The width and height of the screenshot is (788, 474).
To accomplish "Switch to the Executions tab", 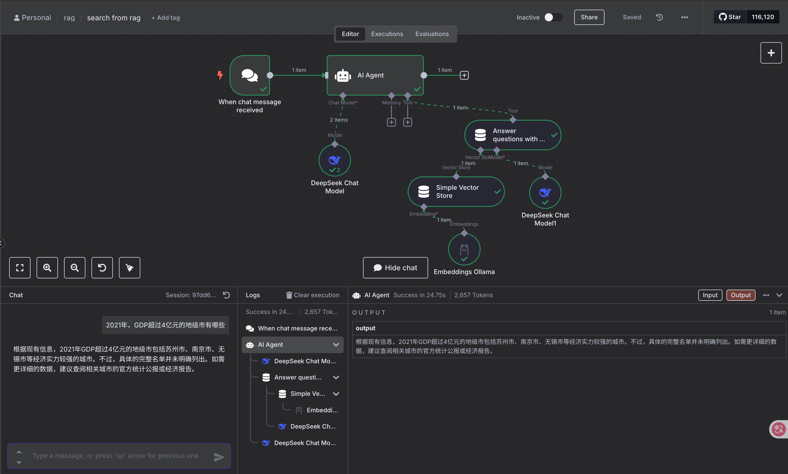I will 387,34.
